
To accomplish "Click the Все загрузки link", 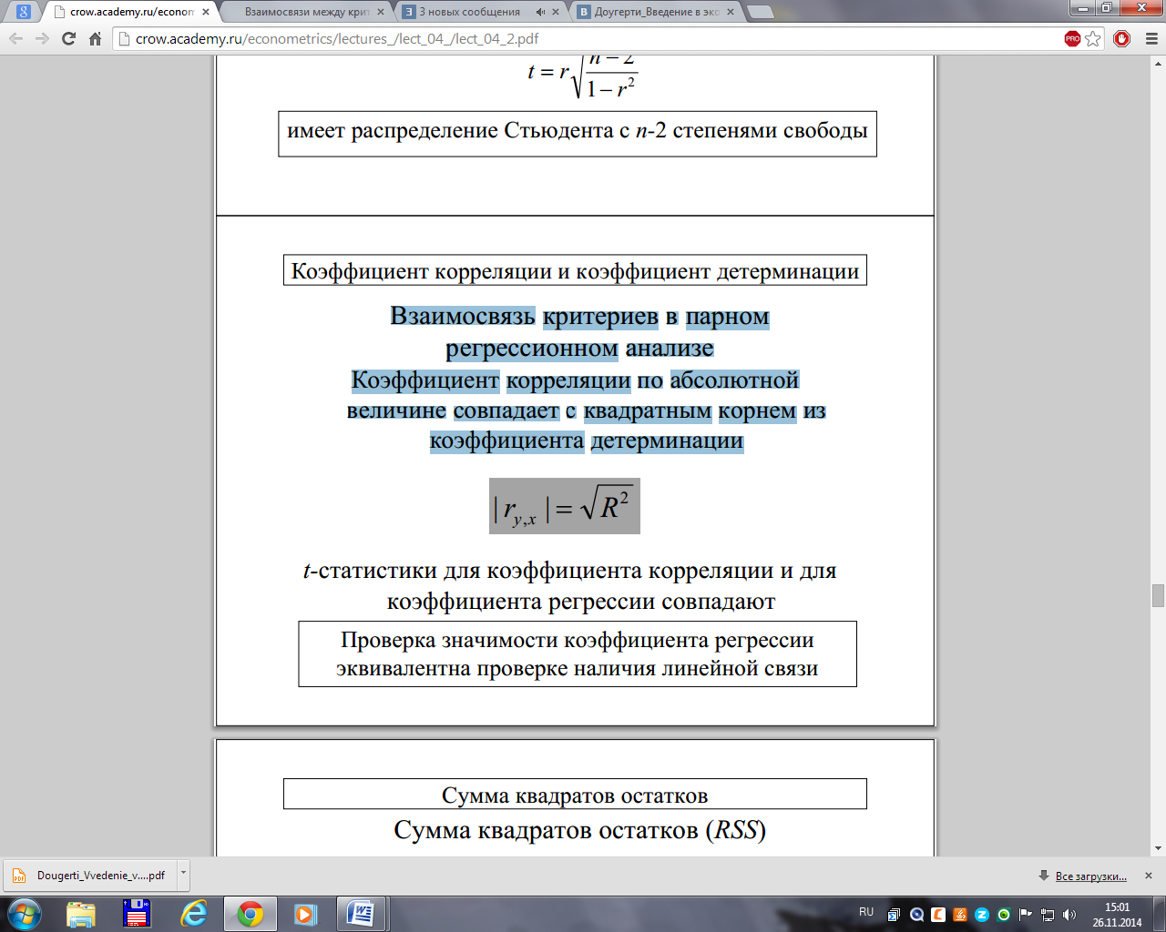I will 1090,876.
